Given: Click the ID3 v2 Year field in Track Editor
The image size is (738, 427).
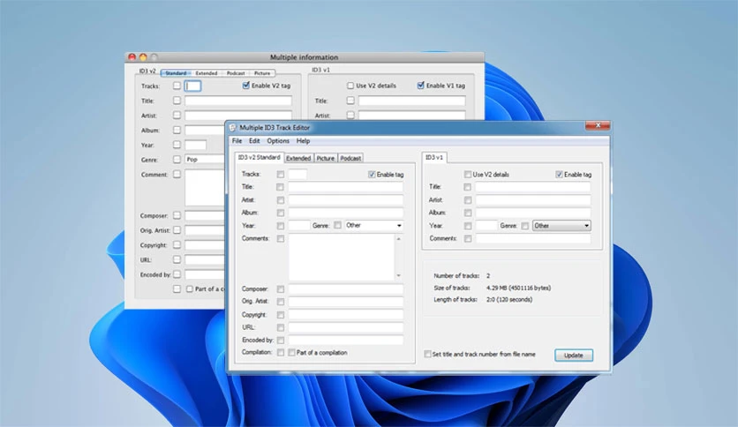Looking at the screenshot, I should tap(299, 226).
